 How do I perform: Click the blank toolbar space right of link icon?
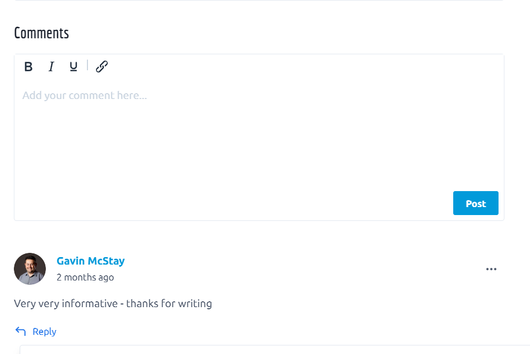pyautogui.click(x=299, y=67)
